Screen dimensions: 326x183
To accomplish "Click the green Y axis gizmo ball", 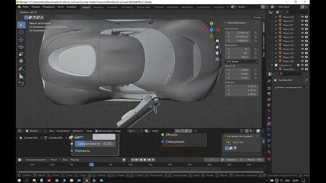I will click(211, 23).
